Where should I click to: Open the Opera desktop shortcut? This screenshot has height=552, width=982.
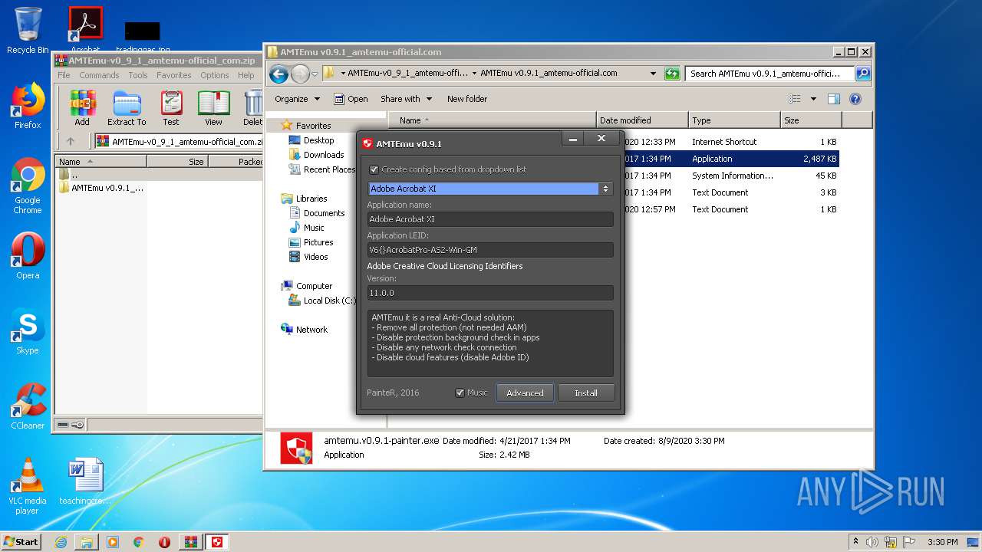(28, 255)
